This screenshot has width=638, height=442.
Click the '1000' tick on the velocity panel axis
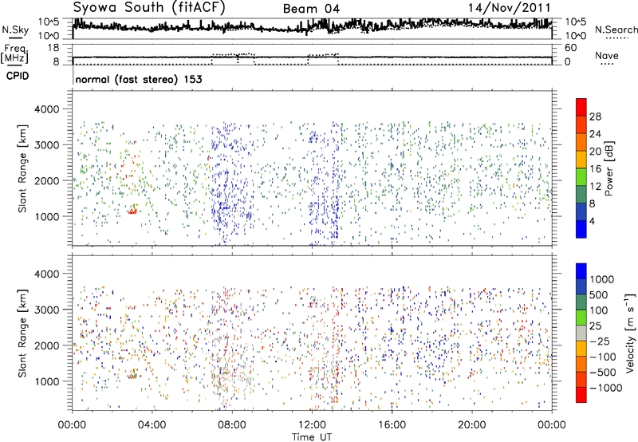pos(46,381)
